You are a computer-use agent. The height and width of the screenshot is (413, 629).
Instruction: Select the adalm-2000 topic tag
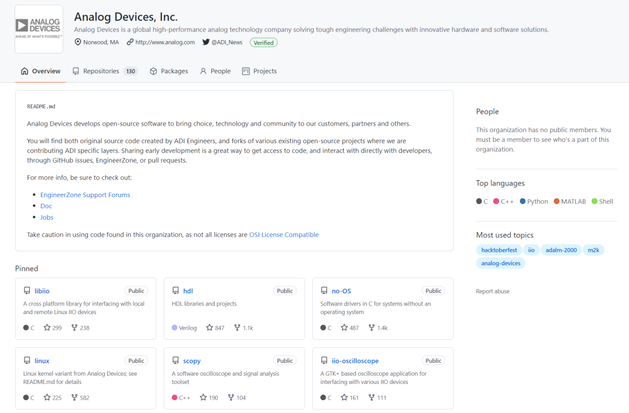pos(561,250)
